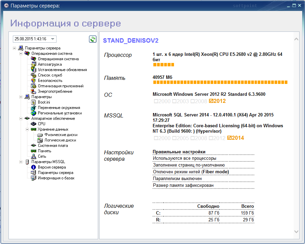This screenshot has height=244, width=305.
Task: Click the 'Логические диски' icon
Action: point(40,140)
